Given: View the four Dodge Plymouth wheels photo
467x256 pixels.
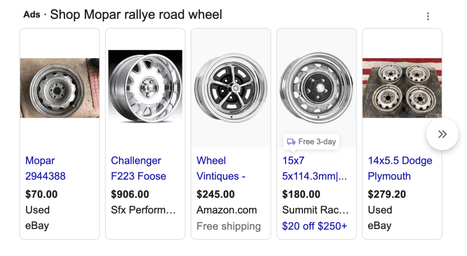Looking at the screenshot, I should [x=402, y=88].
